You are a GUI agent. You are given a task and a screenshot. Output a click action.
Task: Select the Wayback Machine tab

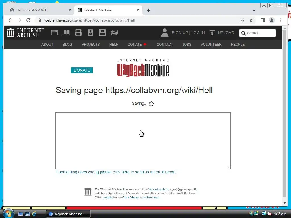108,10
